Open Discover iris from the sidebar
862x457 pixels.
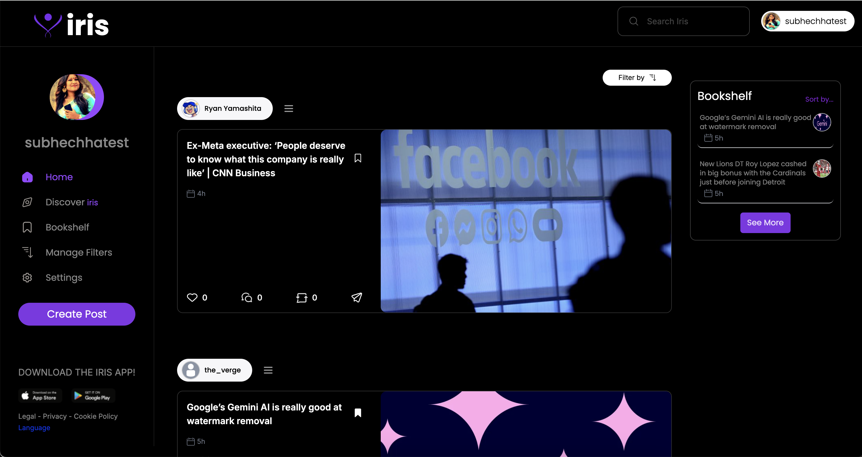pos(72,202)
